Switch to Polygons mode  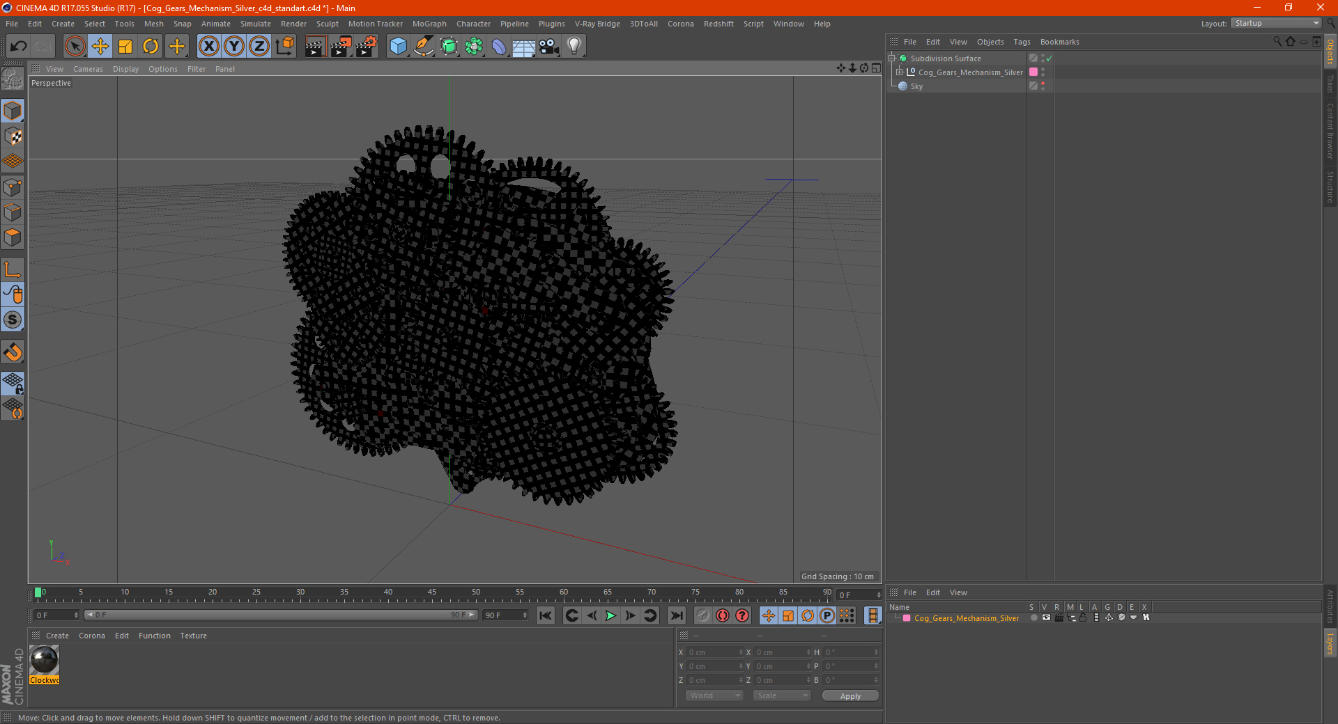pos(13,237)
